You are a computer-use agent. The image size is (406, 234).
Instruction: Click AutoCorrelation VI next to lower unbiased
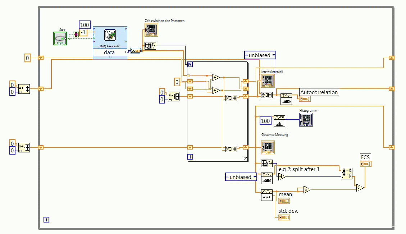tap(267, 178)
